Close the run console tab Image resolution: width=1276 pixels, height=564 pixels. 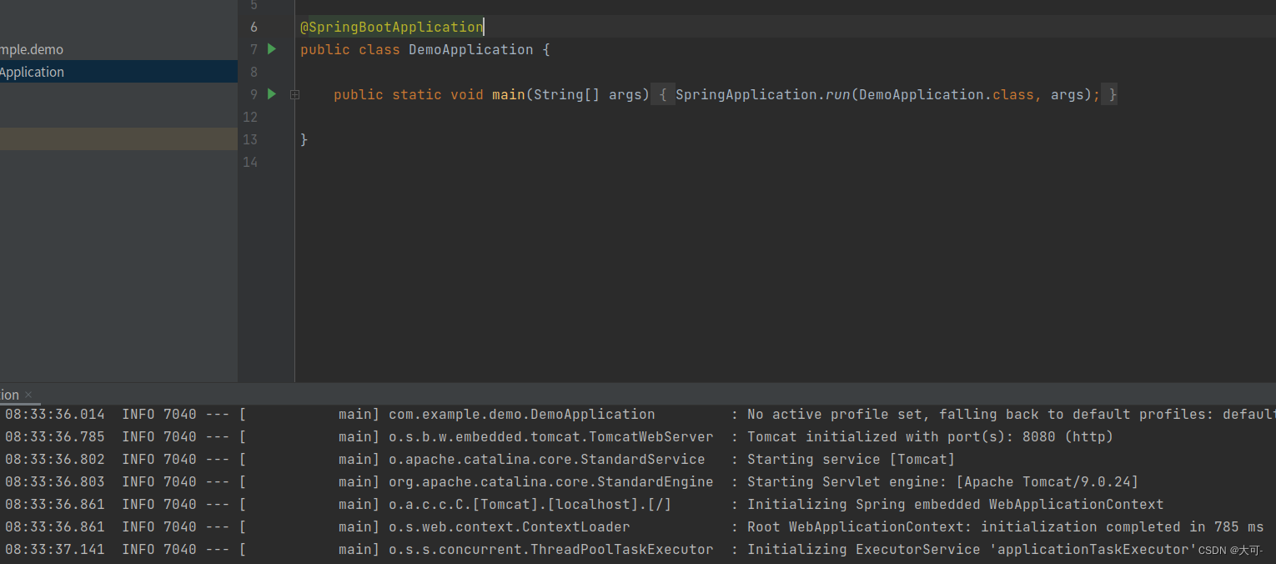pyautogui.click(x=28, y=395)
